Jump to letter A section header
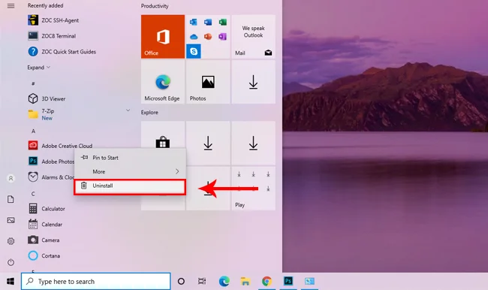Image resolution: width=488 pixels, height=290 pixels. (33, 131)
